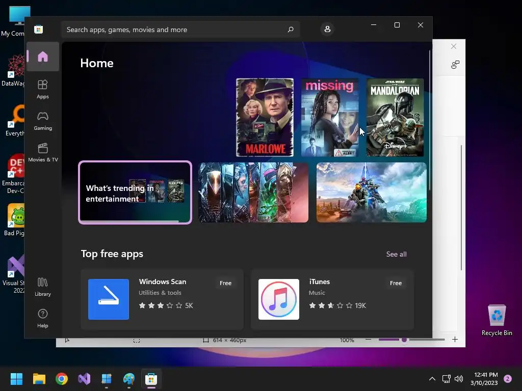Image resolution: width=522 pixels, height=391 pixels.
Task: Launch Google Chrome from the taskbar
Action: (x=62, y=379)
